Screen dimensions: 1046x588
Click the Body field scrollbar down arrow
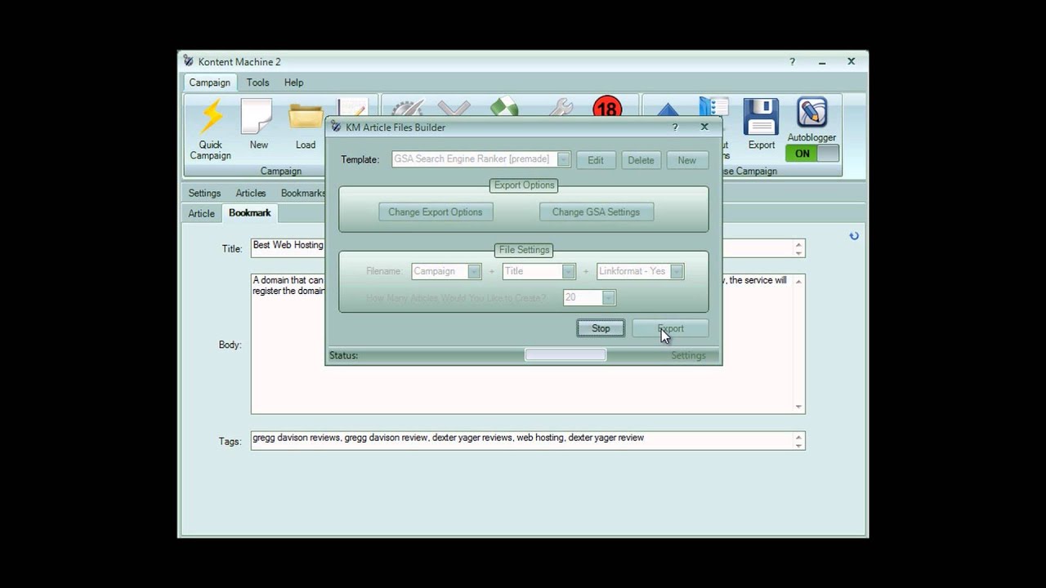(798, 407)
